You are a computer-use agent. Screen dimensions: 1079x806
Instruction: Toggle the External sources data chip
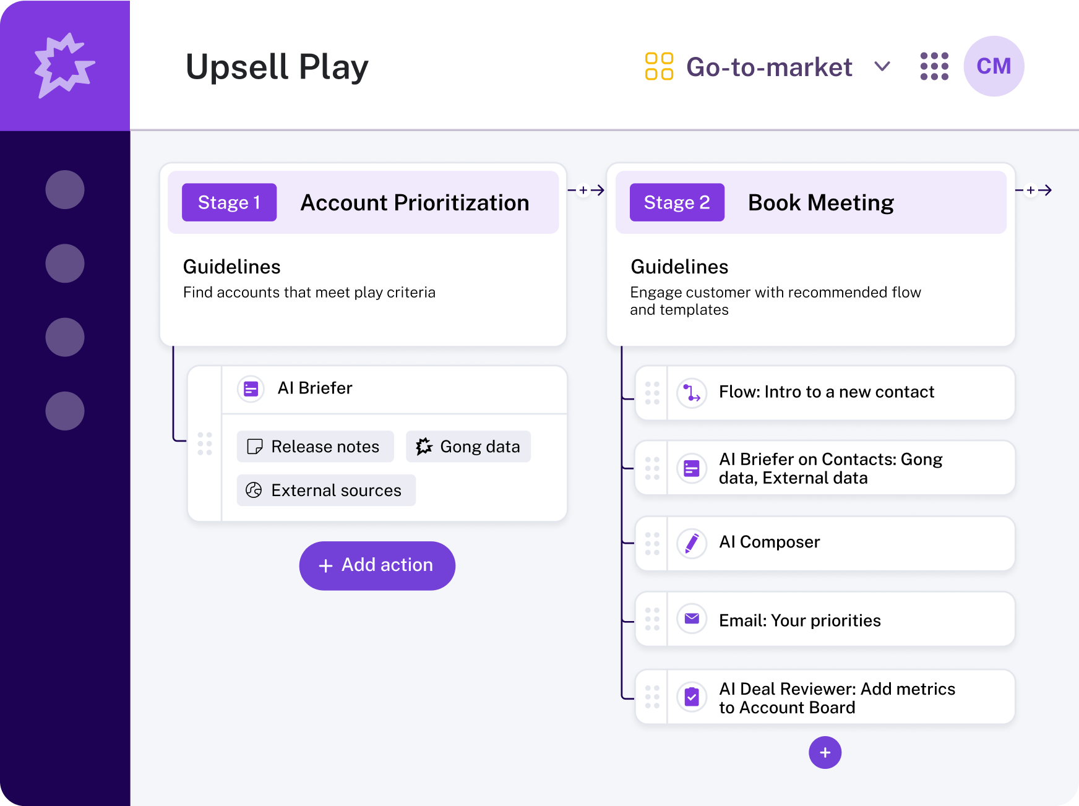click(x=326, y=490)
